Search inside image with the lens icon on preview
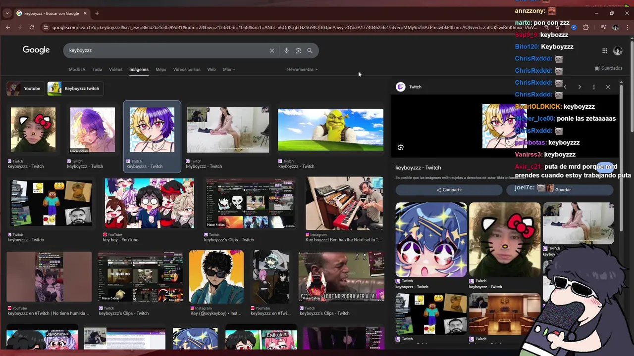This screenshot has width=634, height=356. 401,147
